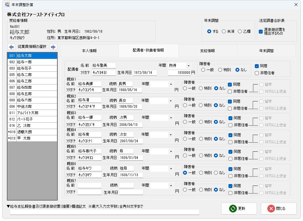
Task: Select 未済 year-end adjustment radio option
Action: (x=224, y=31)
